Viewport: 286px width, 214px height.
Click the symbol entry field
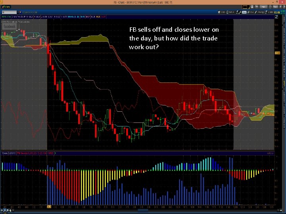pos(9,12)
